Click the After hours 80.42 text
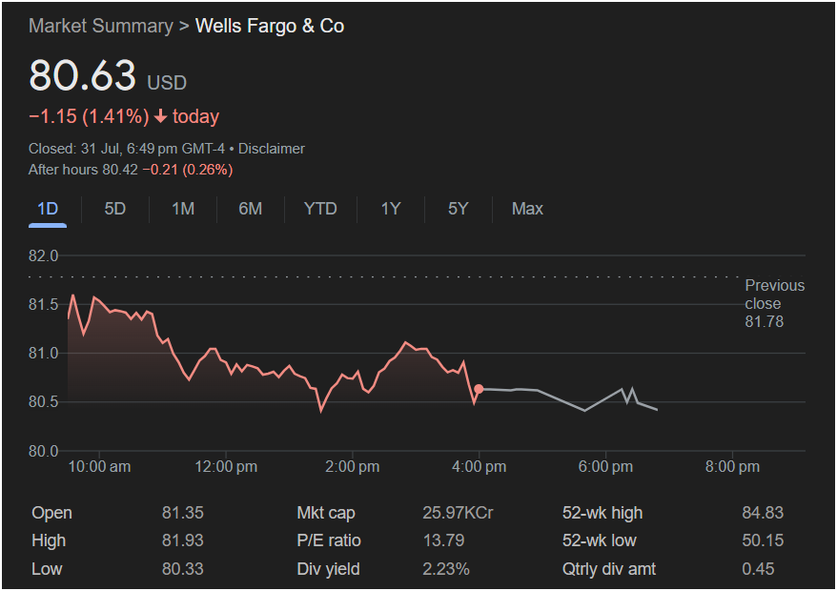Screen dimensions: 837x591 (83, 170)
